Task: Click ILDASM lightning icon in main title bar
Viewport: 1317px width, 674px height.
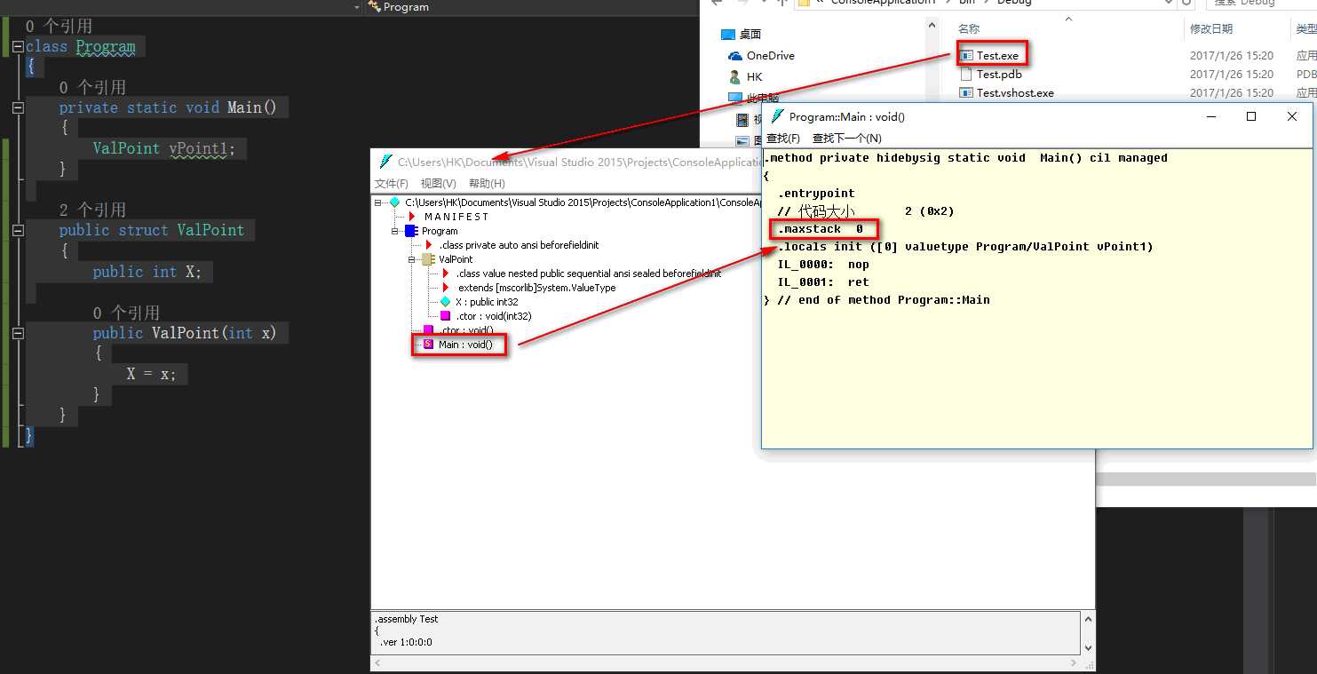Action: (385, 162)
